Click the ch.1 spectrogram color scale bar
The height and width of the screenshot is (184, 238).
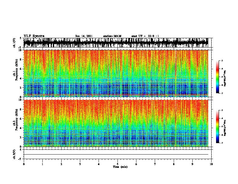pos(218,77)
